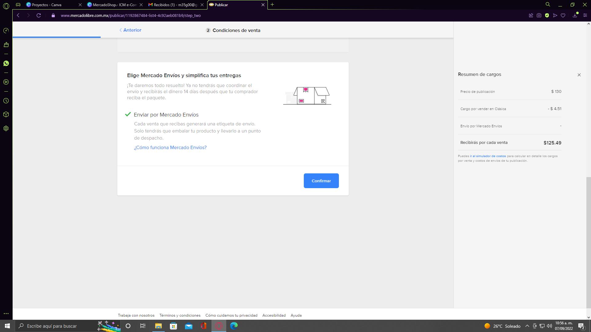Click the heart bookmark icon in address bar
Screen dimensions: 591x332
click(x=563, y=15)
